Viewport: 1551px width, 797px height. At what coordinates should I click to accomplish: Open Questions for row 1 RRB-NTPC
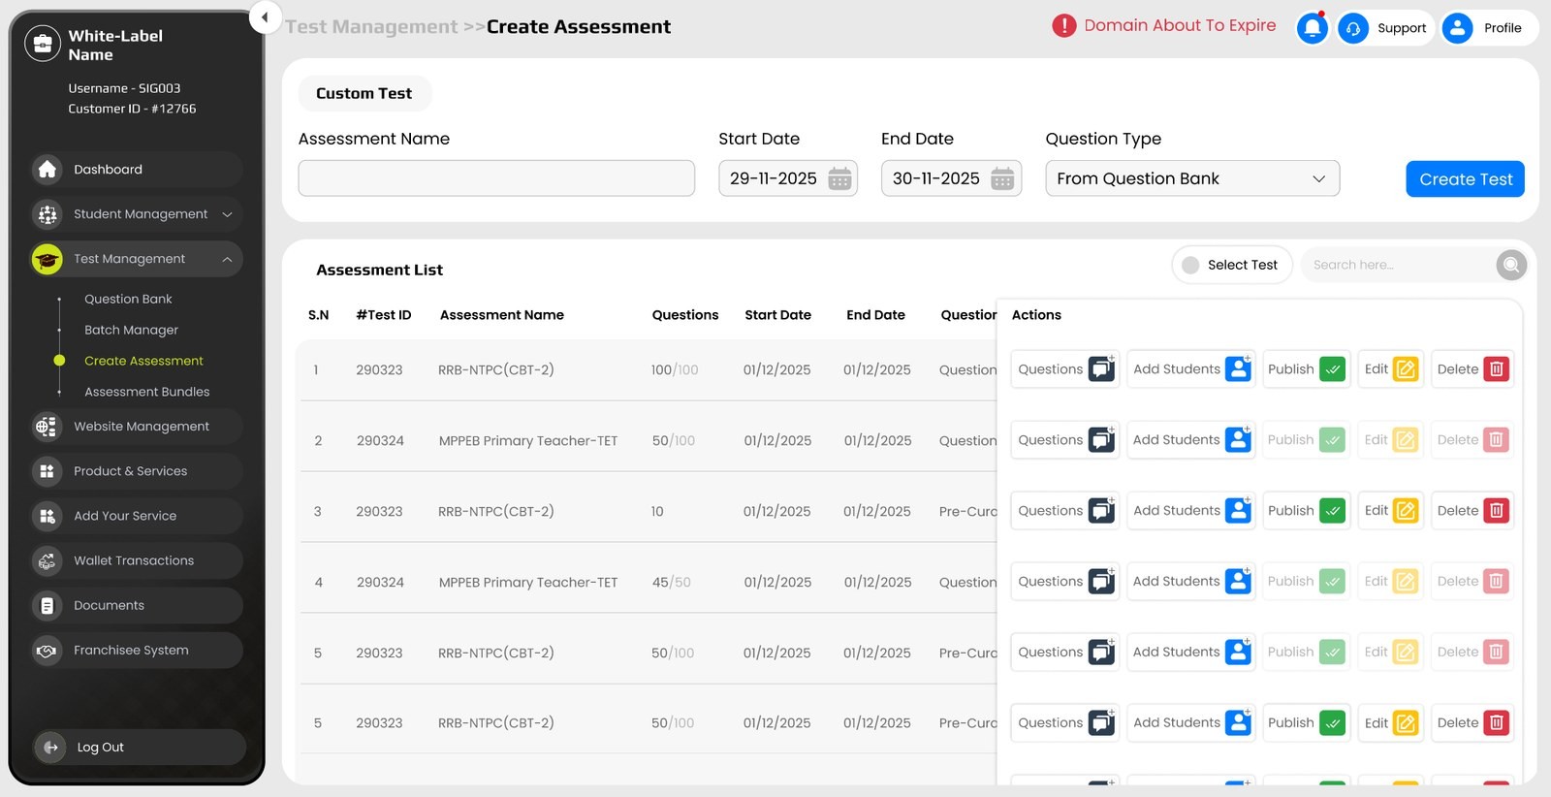pyautogui.click(x=1064, y=369)
